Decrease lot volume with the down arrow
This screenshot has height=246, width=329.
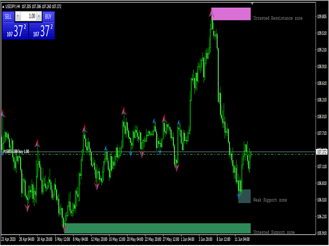coord(18,16)
